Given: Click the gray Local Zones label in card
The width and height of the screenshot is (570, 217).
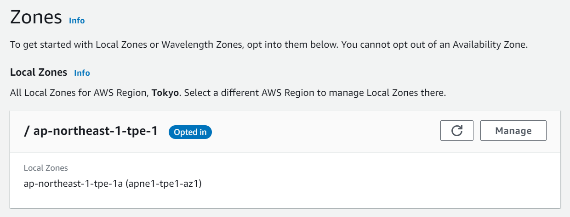Looking at the screenshot, I should 46,168.
